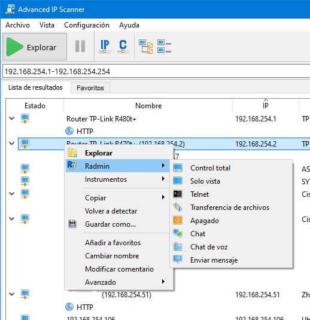Click computer icon of Router TP-Link R480t+
310x320 pixels.
coord(25,118)
